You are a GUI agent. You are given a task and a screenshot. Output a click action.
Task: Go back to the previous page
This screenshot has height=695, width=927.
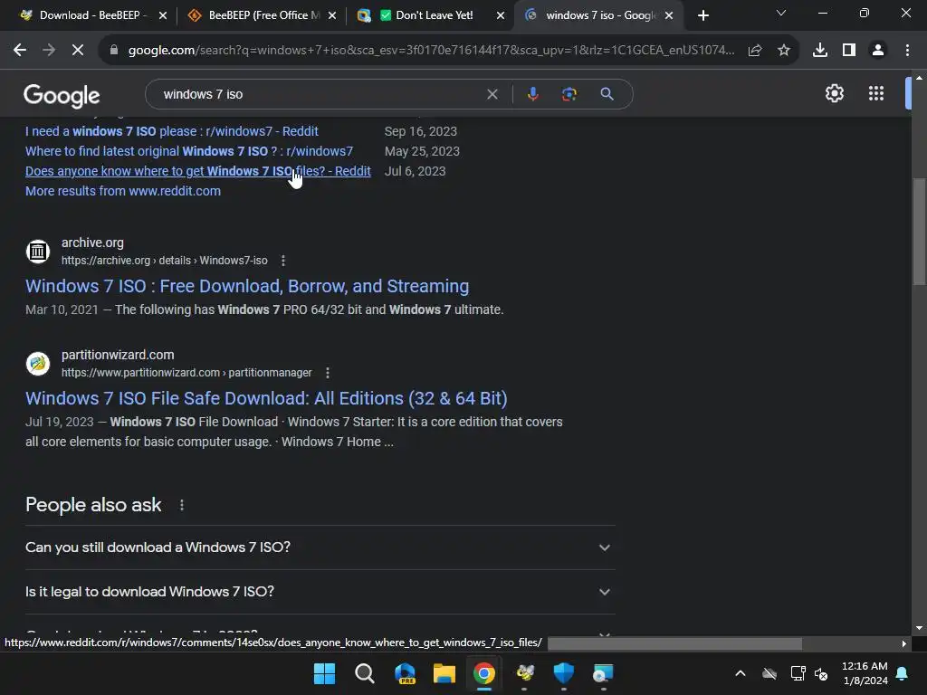tap(20, 51)
